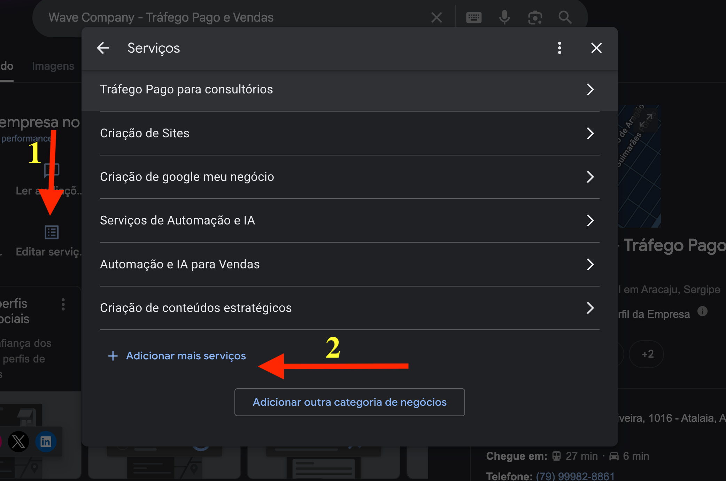
Task: Select the Tráfego Pago para consultórios text
Action: [x=186, y=90]
